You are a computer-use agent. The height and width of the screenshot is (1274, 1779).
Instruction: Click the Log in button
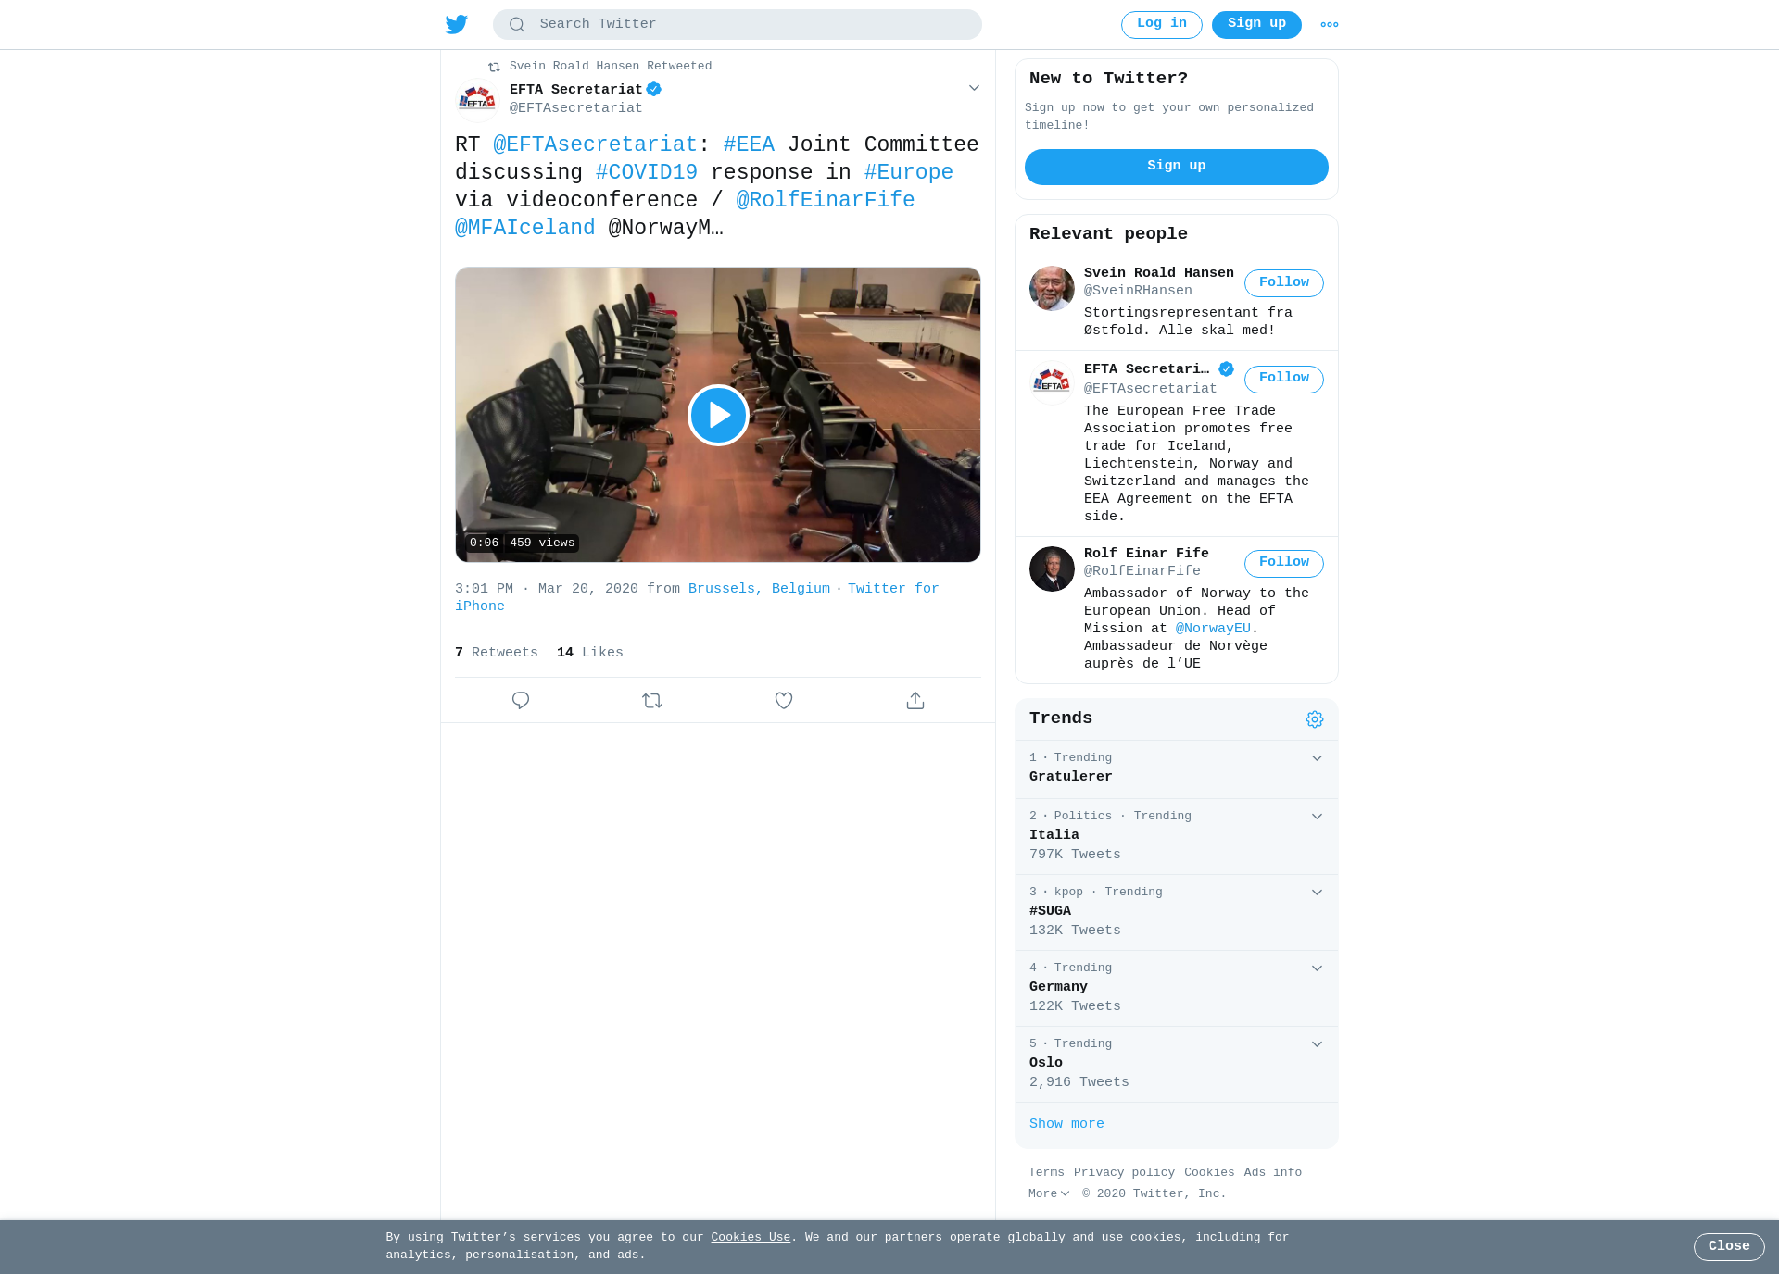click(x=1162, y=25)
